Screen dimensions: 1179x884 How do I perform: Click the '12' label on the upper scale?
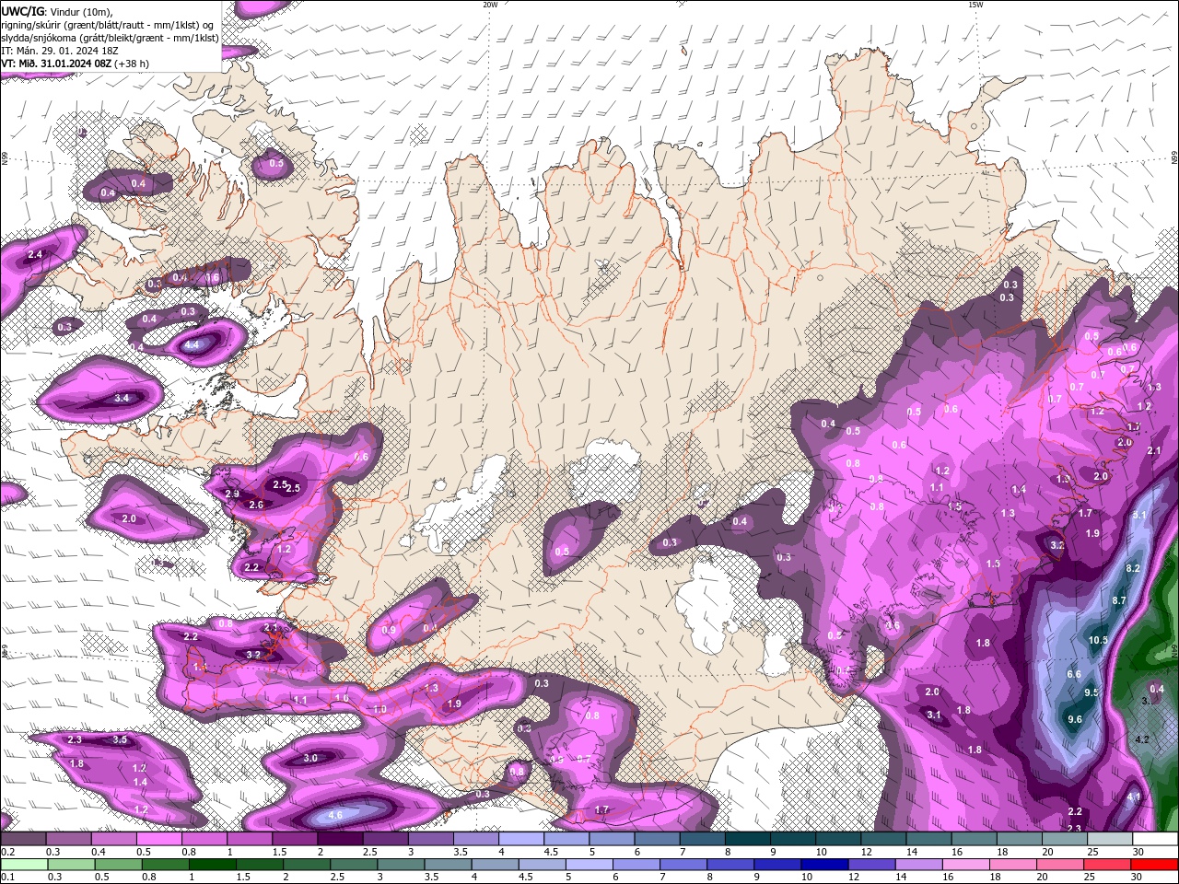pos(866,852)
